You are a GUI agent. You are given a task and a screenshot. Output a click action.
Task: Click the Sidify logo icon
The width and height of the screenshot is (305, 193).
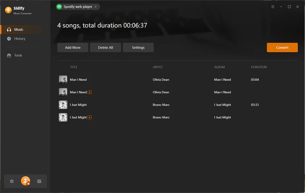[x=8, y=10]
